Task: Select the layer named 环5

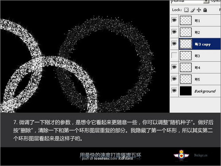Action: [x=197, y=79]
